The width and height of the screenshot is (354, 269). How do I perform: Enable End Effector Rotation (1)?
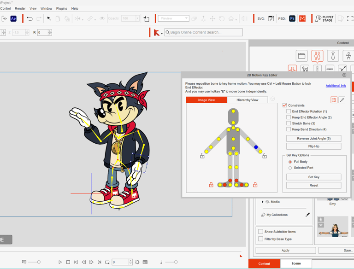tap(288, 111)
